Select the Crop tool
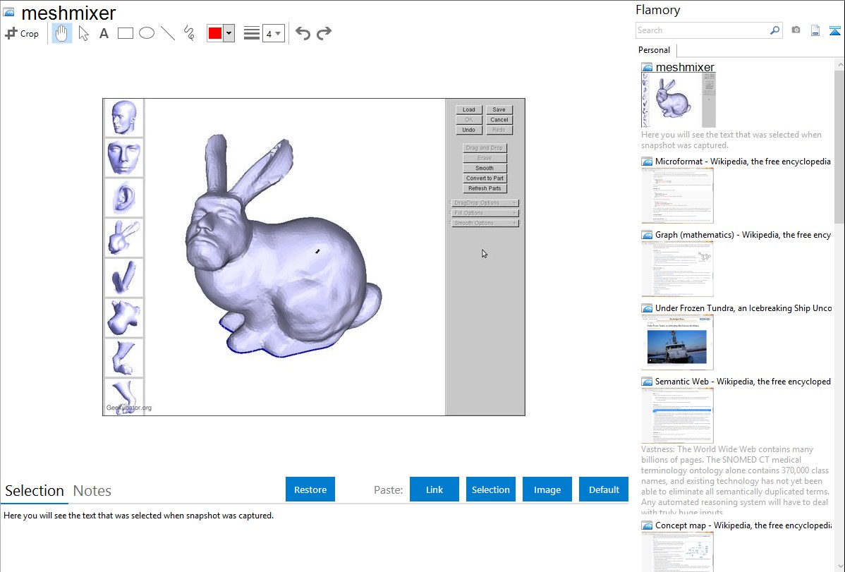Image resolution: width=845 pixels, height=572 pixels. [22, 33]
